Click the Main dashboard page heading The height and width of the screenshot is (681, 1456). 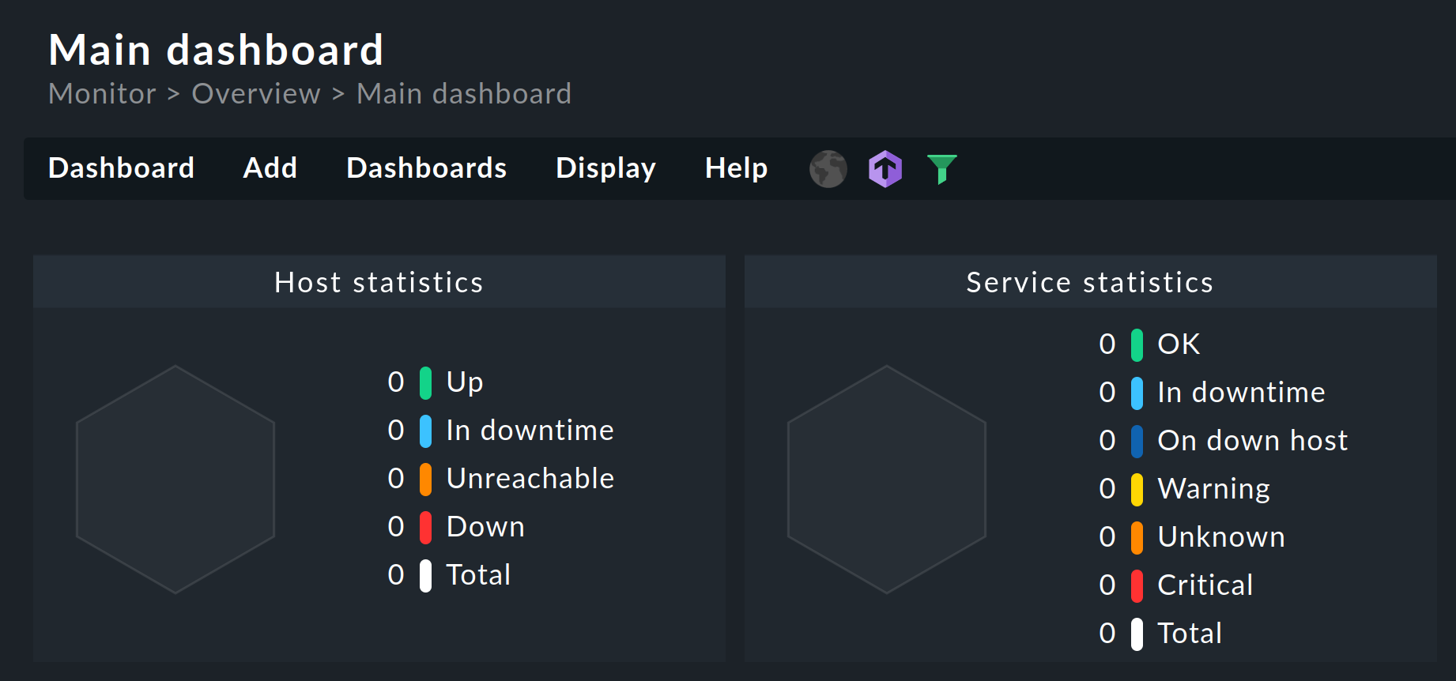click(x=216, y=50)
